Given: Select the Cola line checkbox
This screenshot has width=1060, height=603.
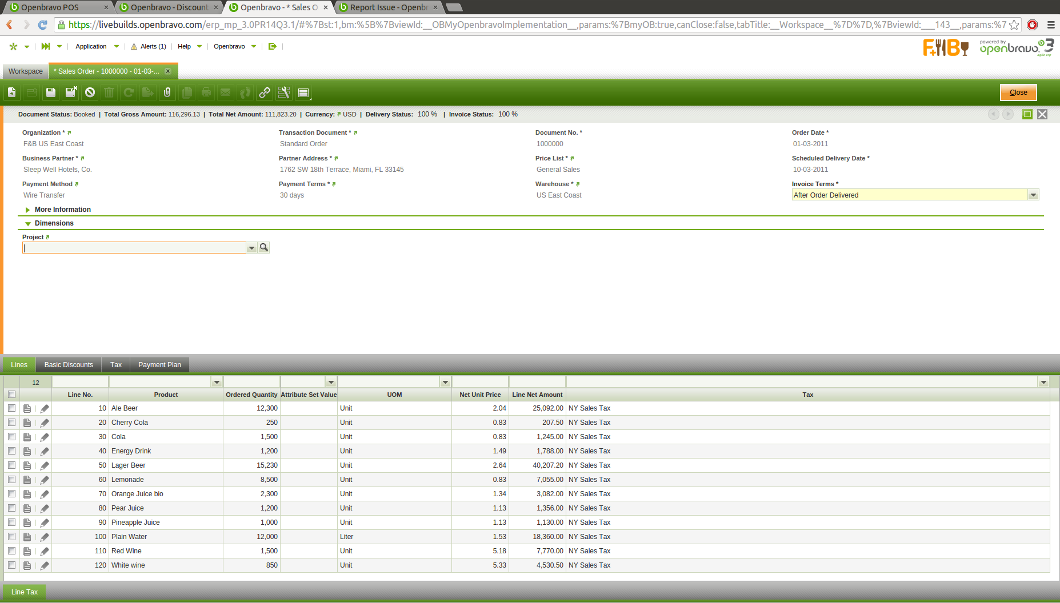Looking at the screenshot, I should [x=11, y=437].
